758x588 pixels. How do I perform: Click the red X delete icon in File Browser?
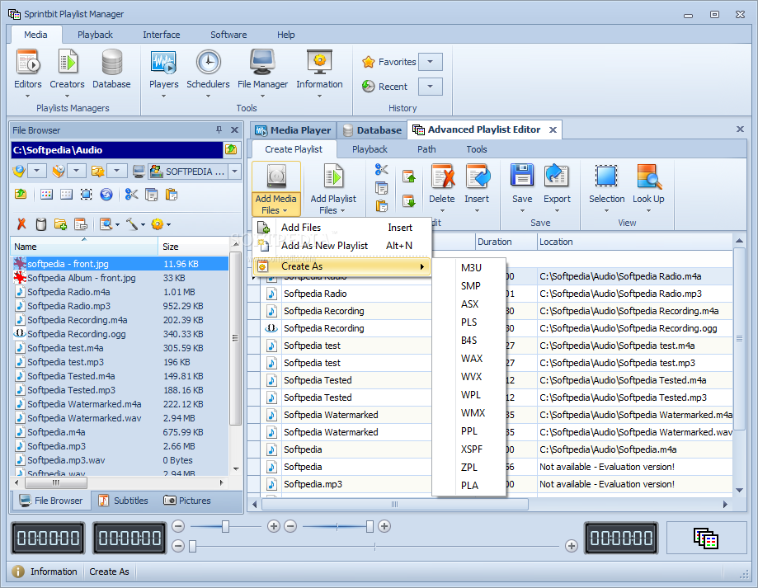coord(21,223)
